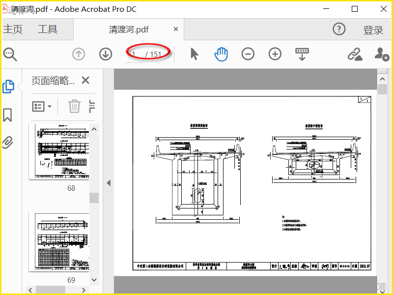The image size is (393, 295).
Task: Open the help question mark menu
Action: click(x=339, y=29)
